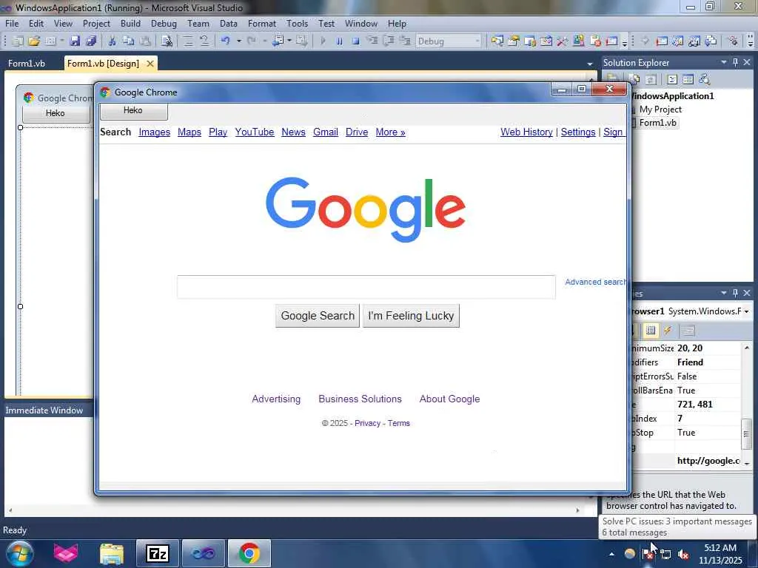Click the Pause debugging icon

point(339,41)
